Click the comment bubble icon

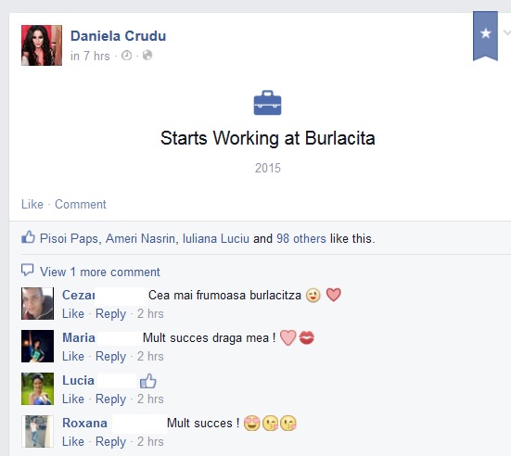(28, 270)
